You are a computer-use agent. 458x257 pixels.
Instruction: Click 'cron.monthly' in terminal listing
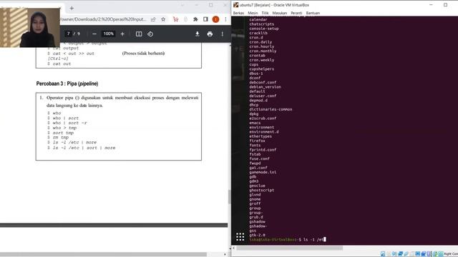coord(263,51)
